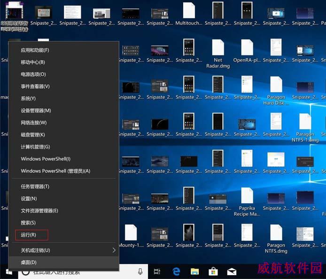Expand the 关机或注销(U) submenu arrow
This screenshot has width=326, height=279.
click(114, 250)
